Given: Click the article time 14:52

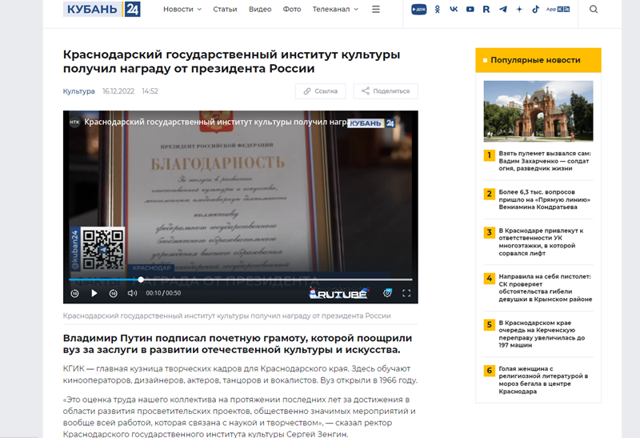Looking at the screenshot, I should tap(150, 91).
